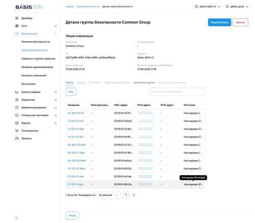
Task: Switch to the Дочерние группы tab
Action: pyautogui.click(x=144, y=83)
